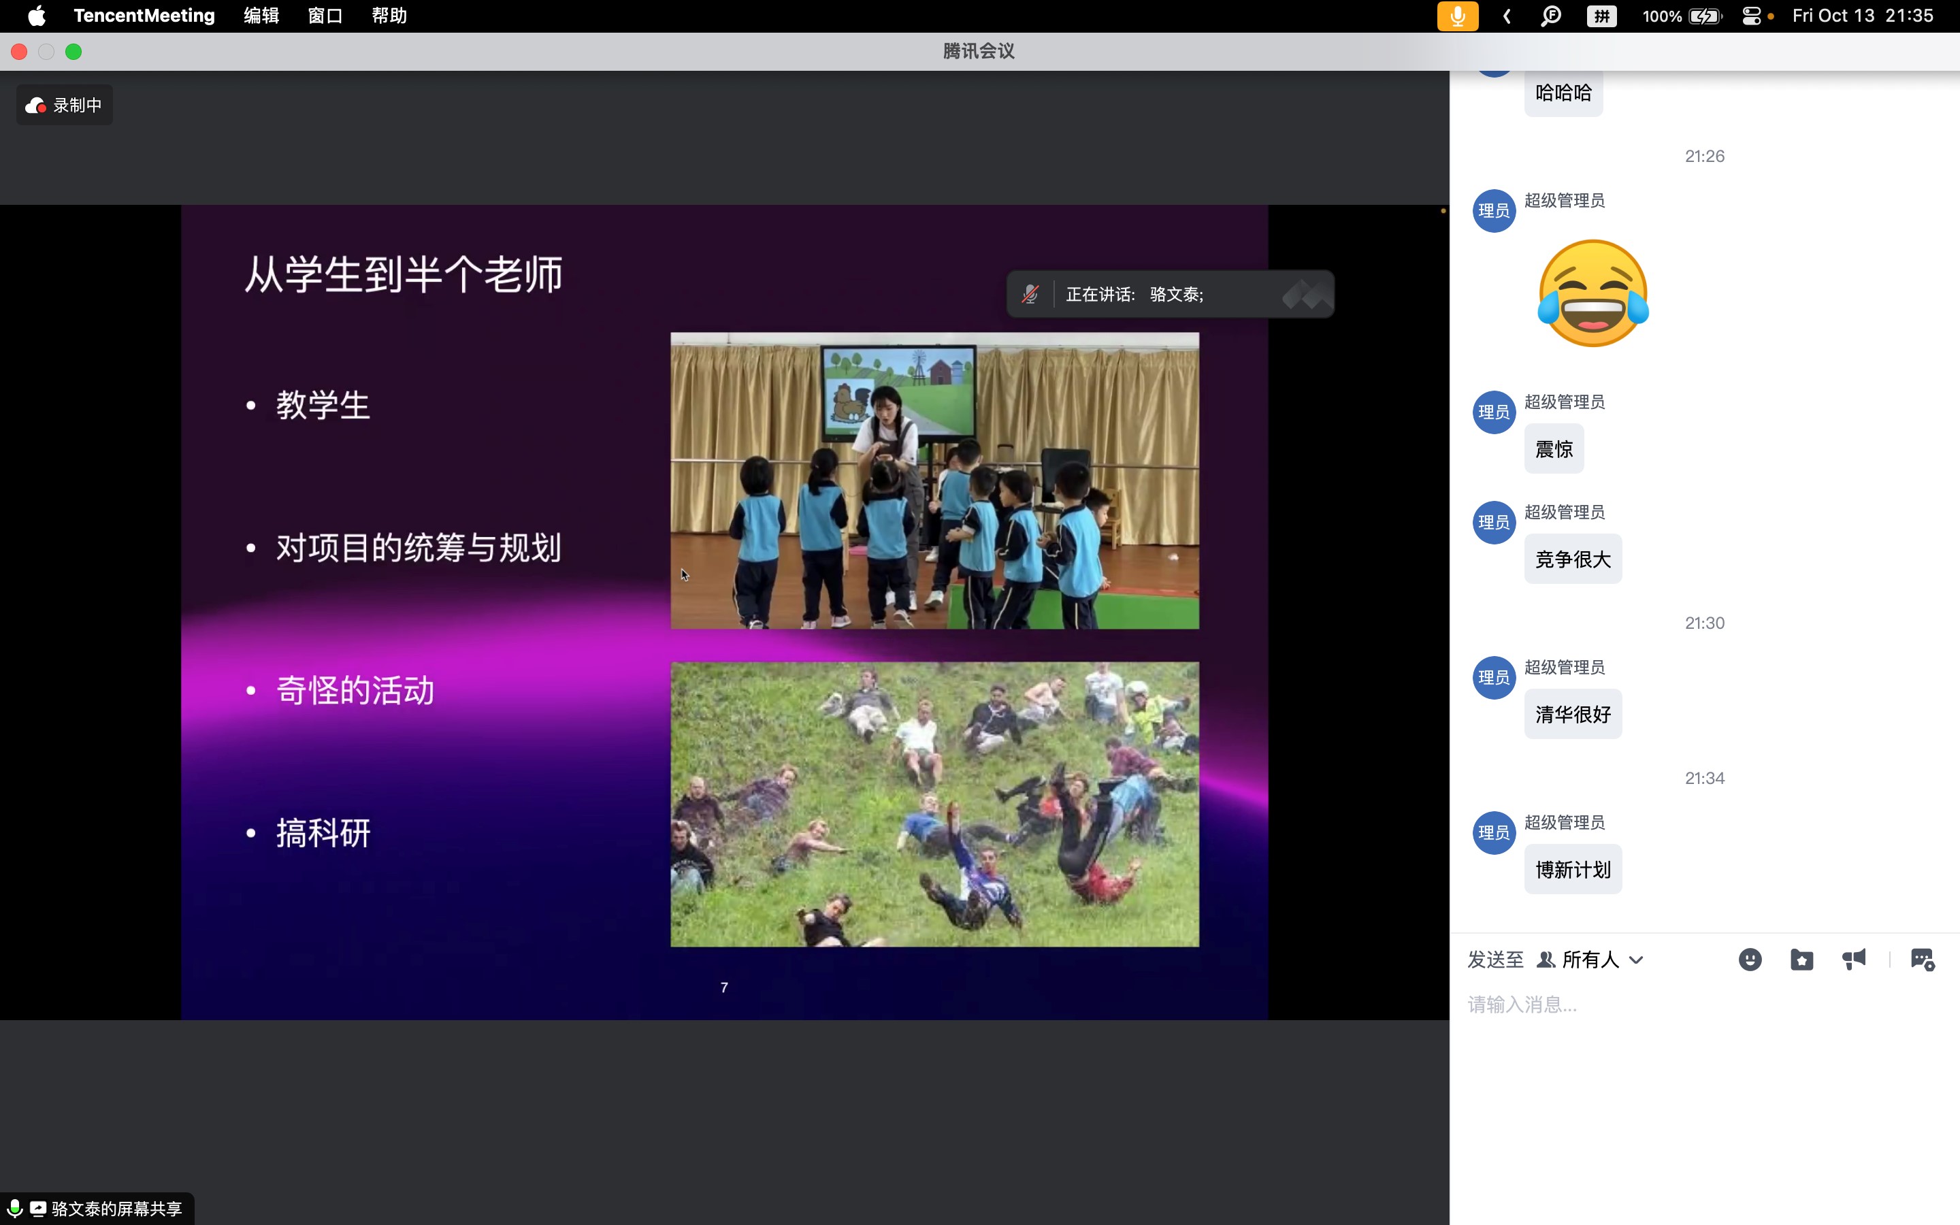Viewport: 1960px width, 1225px height.
Task: Open the 窗口 menu
Action: click(x=325, y=16)
